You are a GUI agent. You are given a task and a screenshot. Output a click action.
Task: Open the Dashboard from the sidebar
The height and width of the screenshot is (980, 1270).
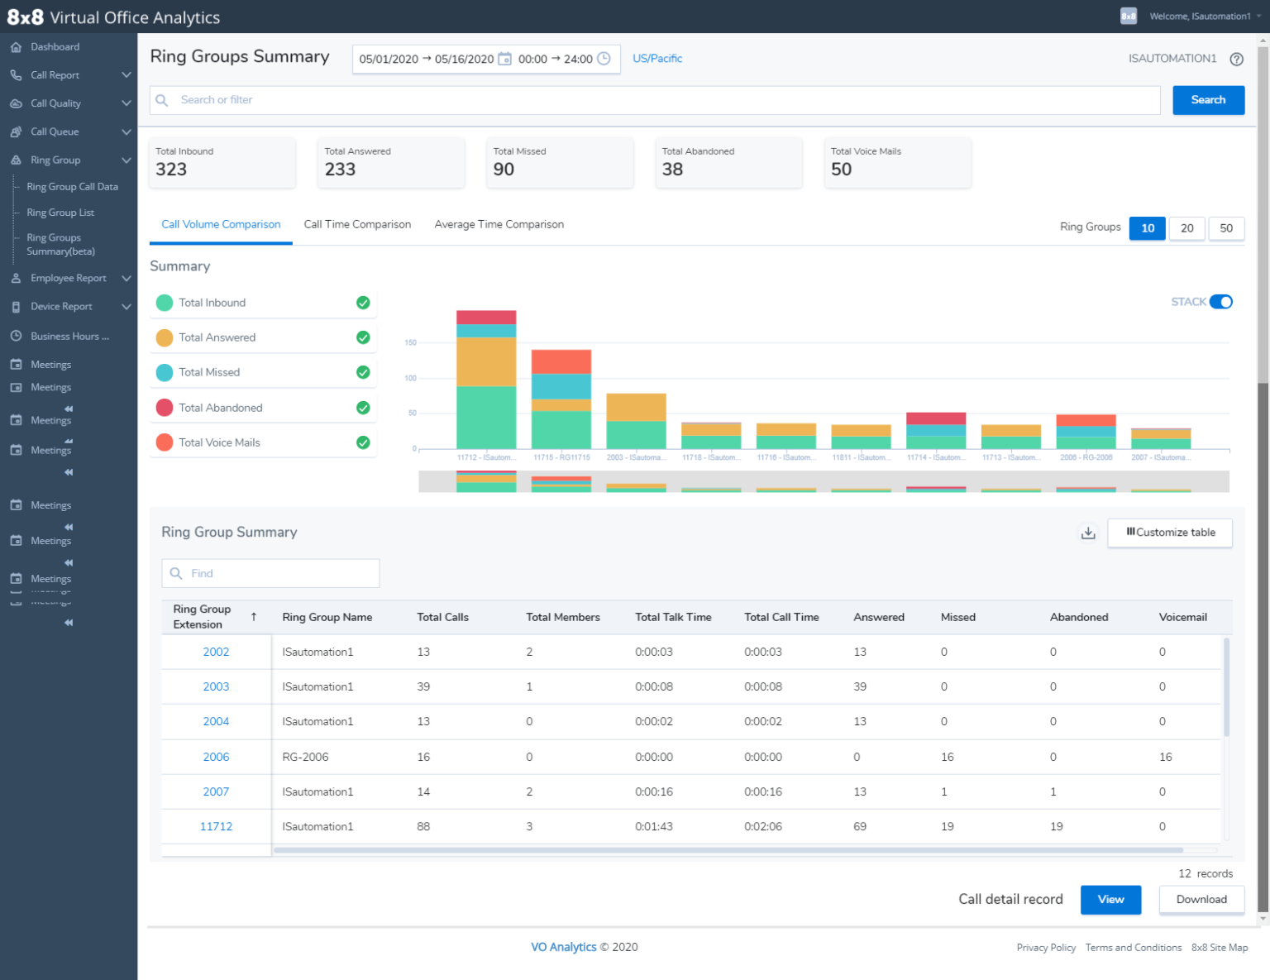point(55,46)
